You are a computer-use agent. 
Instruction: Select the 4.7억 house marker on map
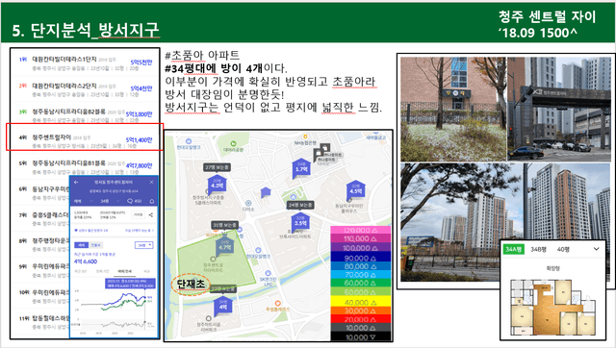(224, 247)
